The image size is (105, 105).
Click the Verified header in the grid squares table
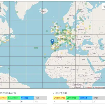pyautogui.click(x=27, y=98)
